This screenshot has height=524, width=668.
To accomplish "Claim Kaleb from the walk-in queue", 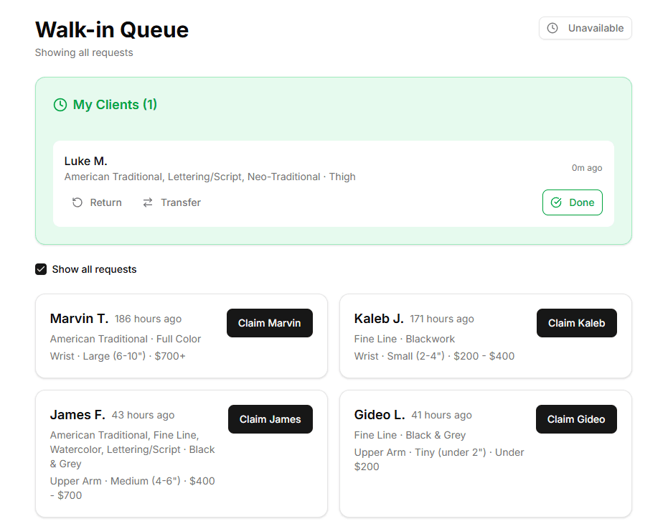I will (576, 323).
